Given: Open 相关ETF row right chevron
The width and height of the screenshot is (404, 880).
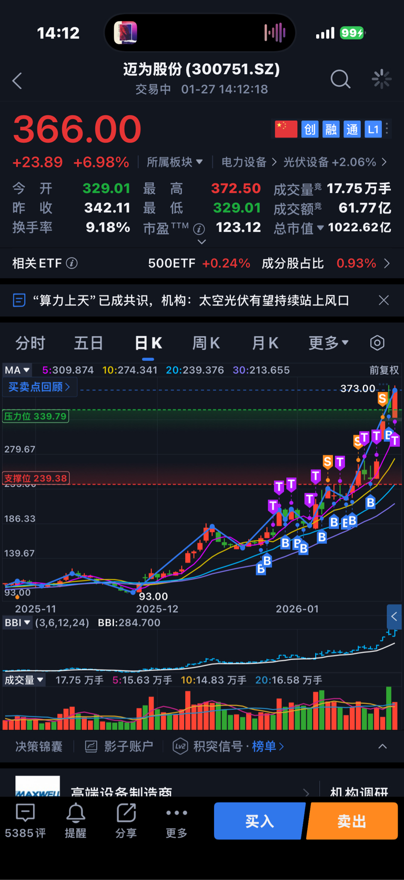Looking at the screenshot, I should pos(387,263).
